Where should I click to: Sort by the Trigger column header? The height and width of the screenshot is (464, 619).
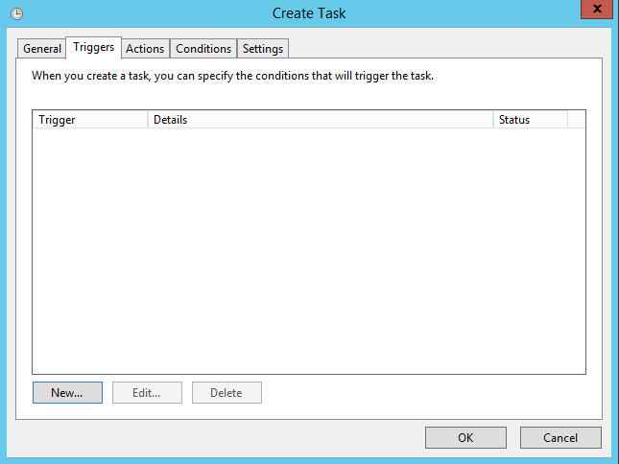pos(90,120)
